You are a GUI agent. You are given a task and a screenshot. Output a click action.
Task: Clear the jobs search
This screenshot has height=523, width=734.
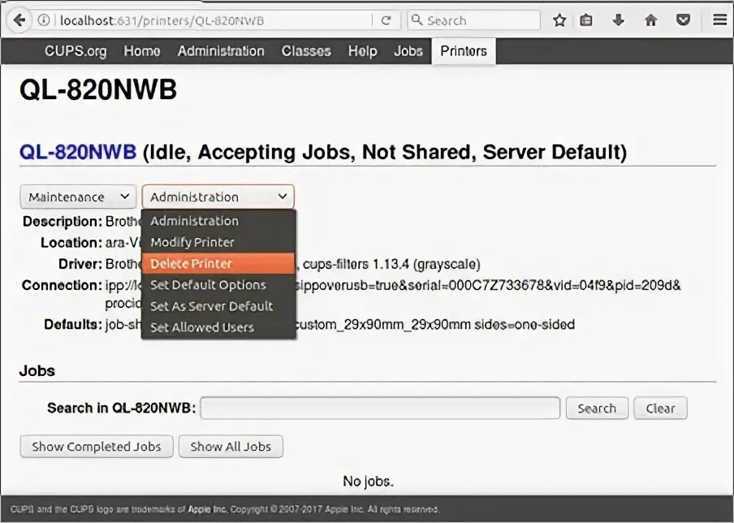[x=660, y=408]
